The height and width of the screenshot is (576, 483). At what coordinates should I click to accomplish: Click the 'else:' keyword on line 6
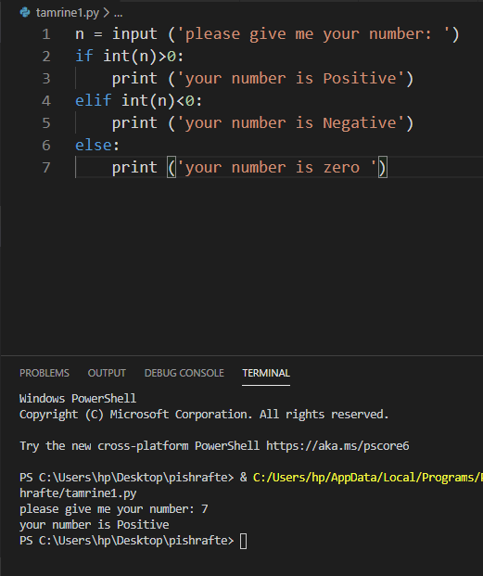[x=97, y=145]
